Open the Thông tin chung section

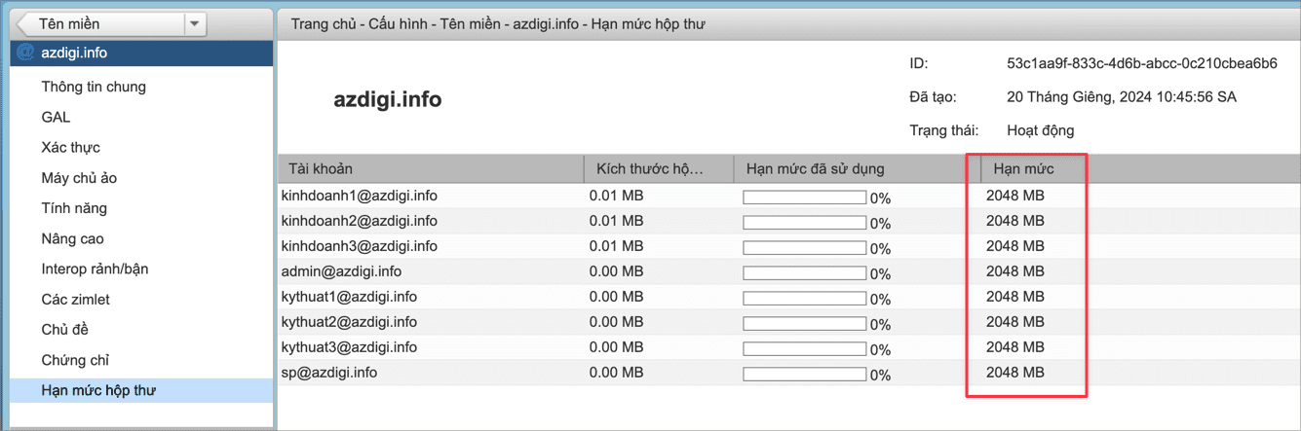[x=94, y=87]
